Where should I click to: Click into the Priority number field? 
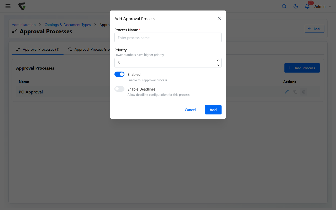click(165, 63)
